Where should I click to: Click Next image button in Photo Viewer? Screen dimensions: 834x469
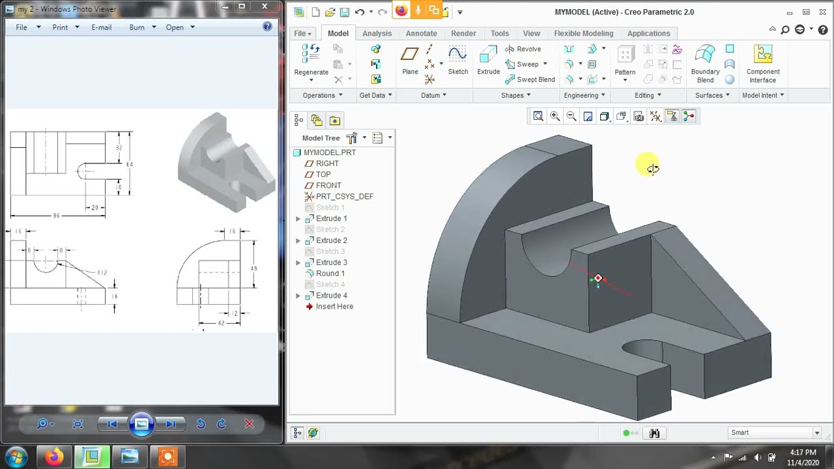(171, 424)
